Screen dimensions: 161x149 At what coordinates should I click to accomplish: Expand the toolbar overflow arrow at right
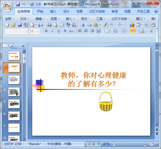click(x=157, y=29)
